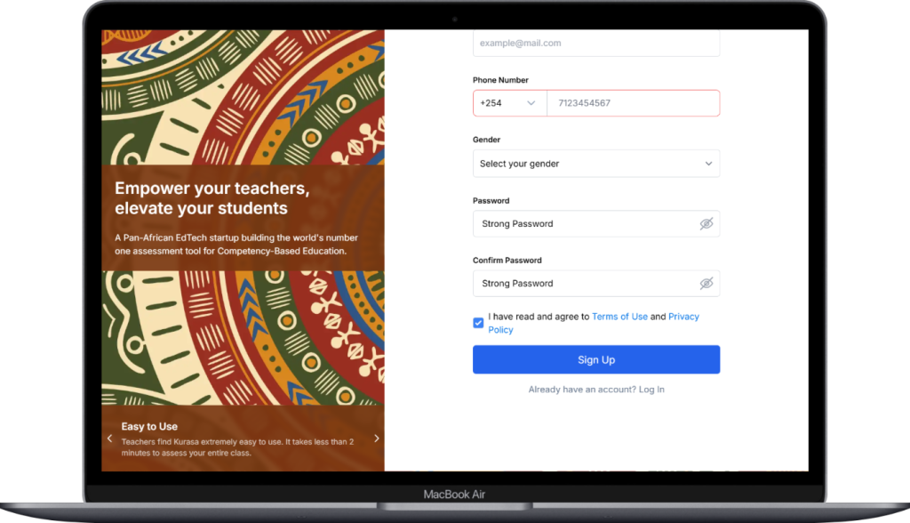Expand the Select your gender dropdown
Screen dimensions: 910x523
pos(596,164)
